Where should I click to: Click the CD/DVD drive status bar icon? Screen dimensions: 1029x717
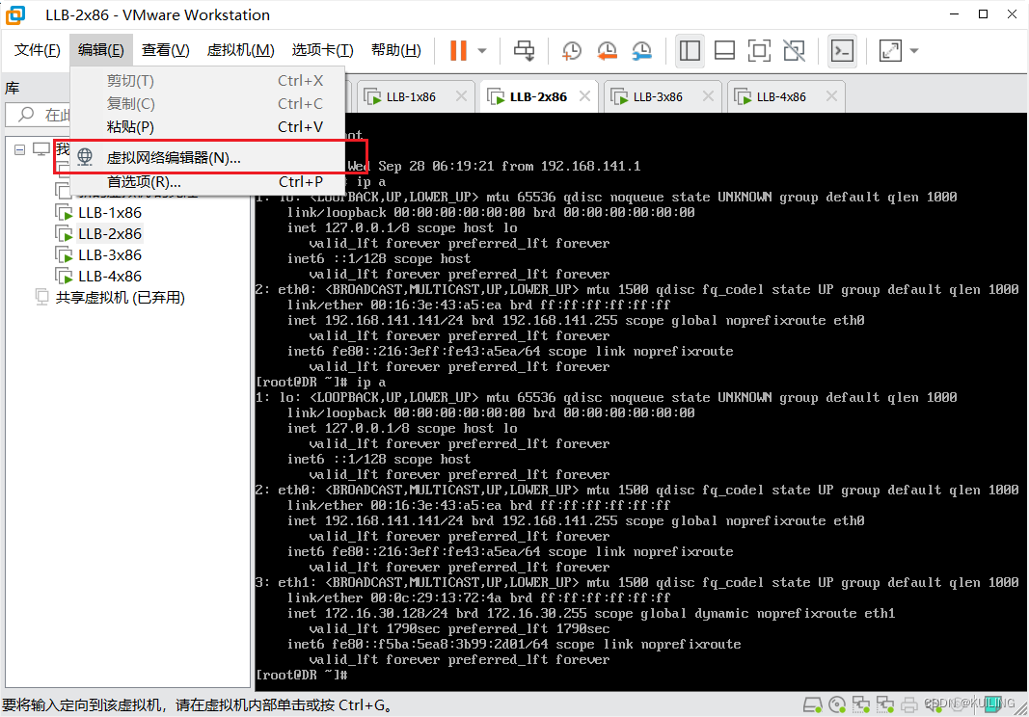[x=837, y=705]
